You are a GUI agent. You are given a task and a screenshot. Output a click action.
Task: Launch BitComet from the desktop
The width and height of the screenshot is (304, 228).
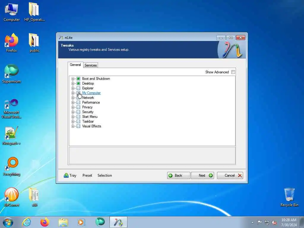coord(12,197)
